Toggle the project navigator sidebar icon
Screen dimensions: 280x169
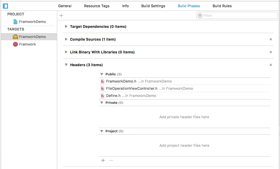point(6,6)
